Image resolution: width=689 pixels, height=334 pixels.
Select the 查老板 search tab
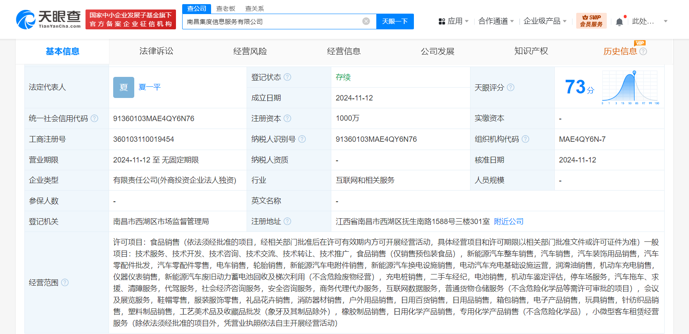tap(226, 9)
